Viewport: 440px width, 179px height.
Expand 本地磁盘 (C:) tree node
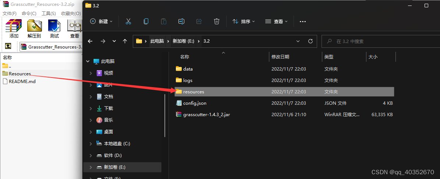tap(91, 144)
